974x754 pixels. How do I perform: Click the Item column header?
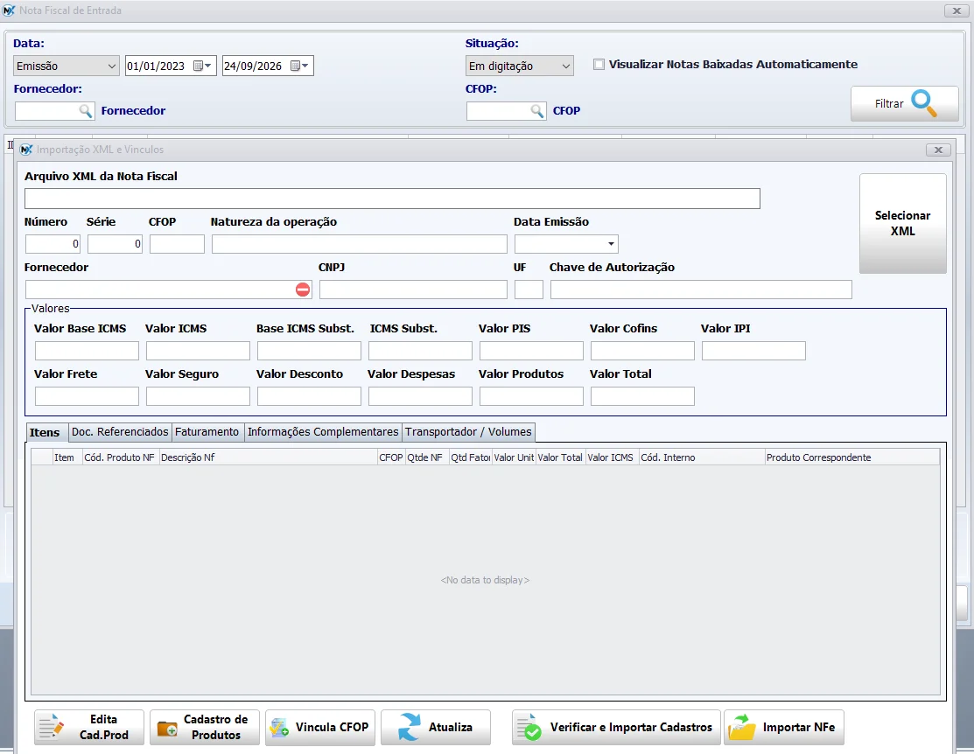pos(67,457)
